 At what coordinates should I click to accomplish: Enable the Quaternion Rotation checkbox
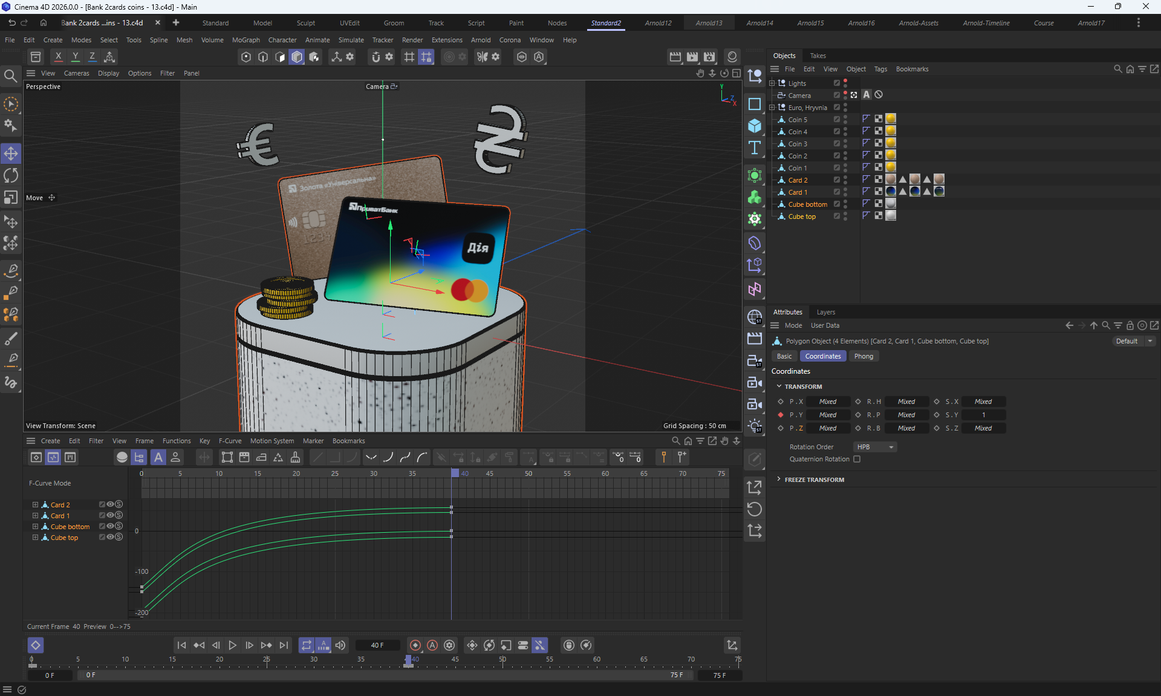point(857,459)
